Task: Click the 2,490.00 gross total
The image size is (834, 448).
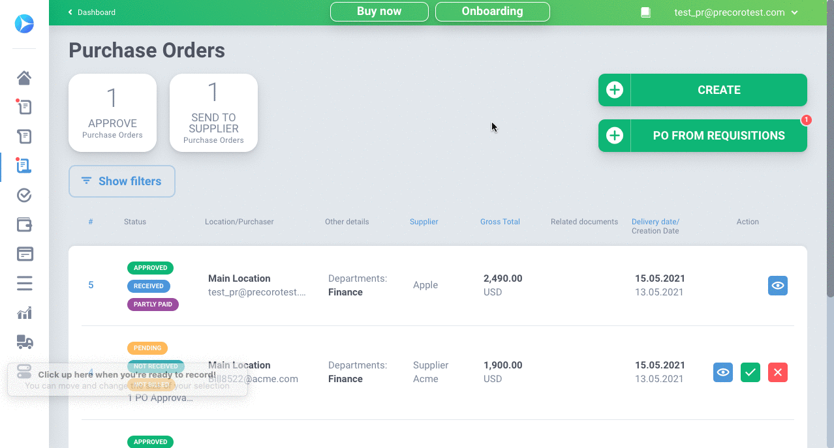Action: [x=502, y=278]
